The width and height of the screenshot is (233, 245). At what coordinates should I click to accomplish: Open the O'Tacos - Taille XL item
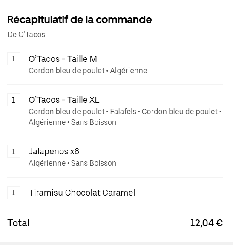tap(64, 100)
